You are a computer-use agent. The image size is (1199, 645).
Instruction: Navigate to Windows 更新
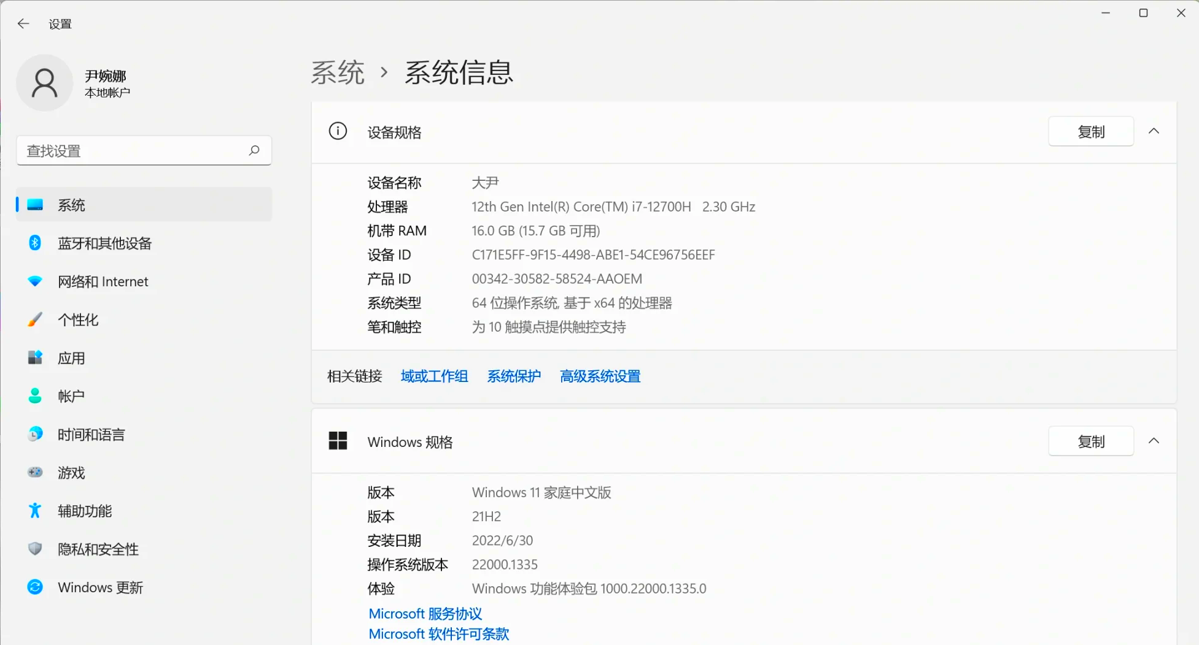144,587
